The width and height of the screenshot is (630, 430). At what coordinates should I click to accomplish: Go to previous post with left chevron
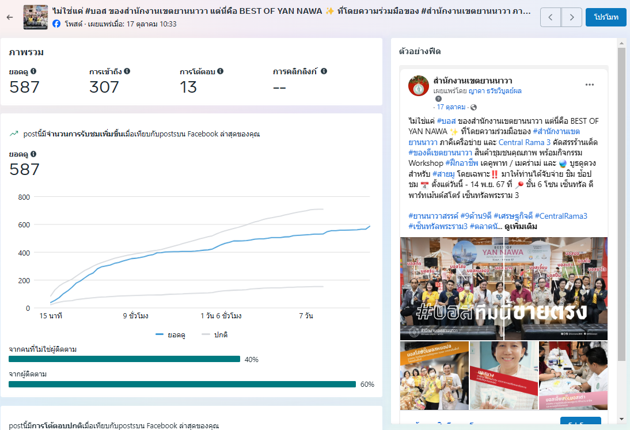pos(551,17)
